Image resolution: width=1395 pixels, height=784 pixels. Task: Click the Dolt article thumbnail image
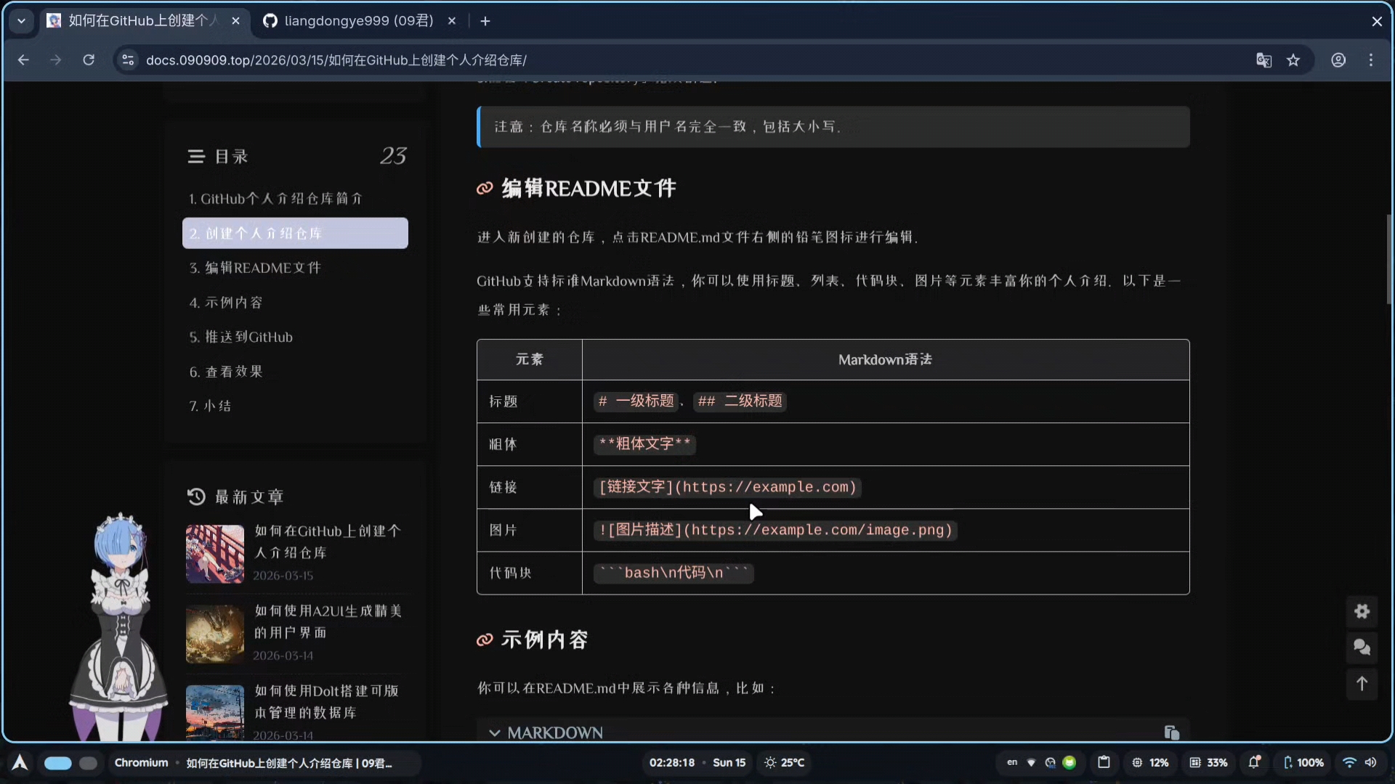[x=215, y=712]
